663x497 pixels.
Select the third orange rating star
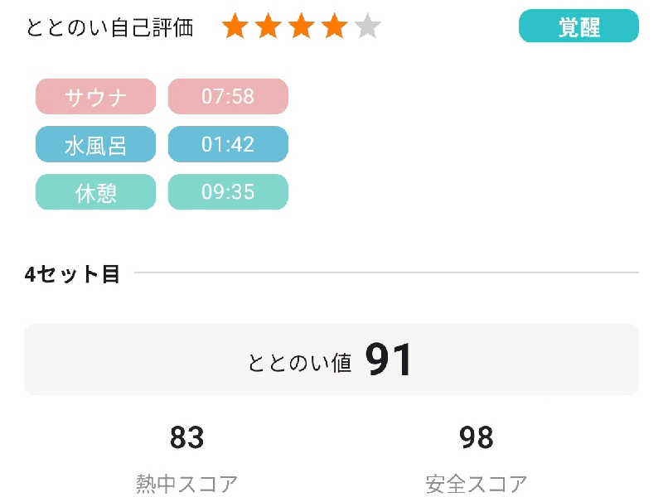(301, 27)
